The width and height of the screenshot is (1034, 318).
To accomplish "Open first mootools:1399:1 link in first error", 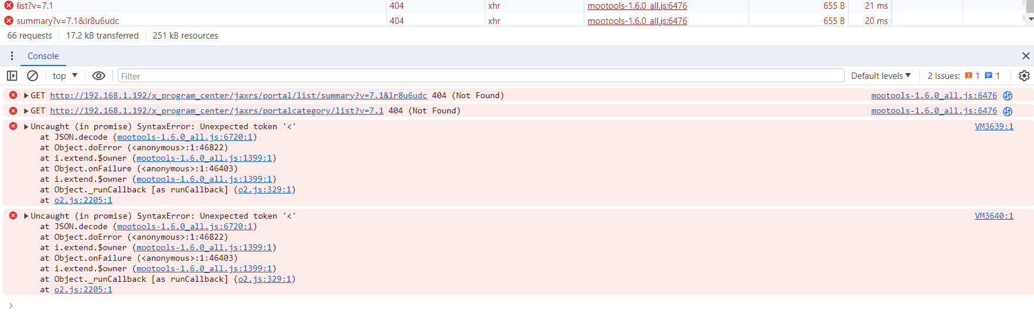I will [x=204, y=158].
